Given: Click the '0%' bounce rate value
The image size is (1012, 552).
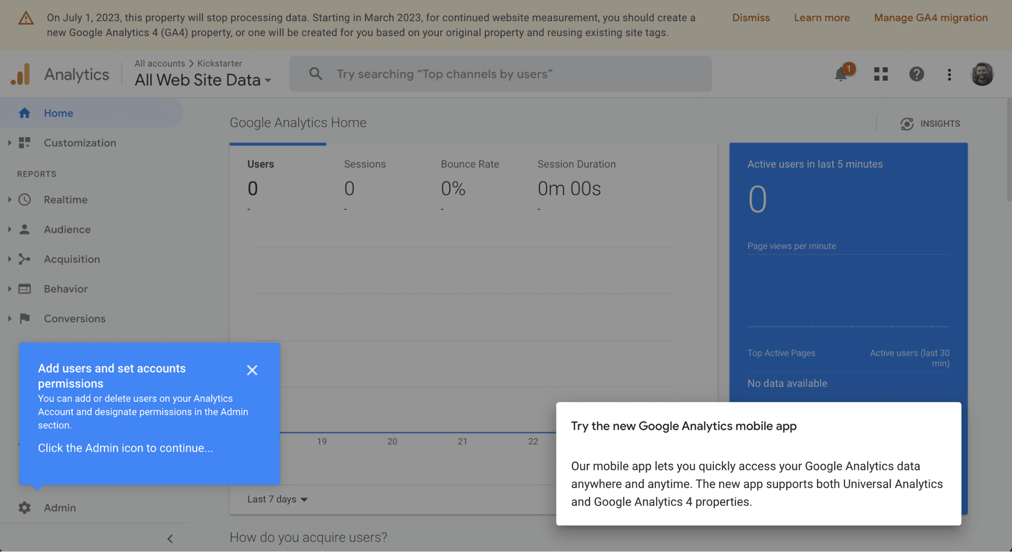Looking at the screenshot, I should [453, 189].
